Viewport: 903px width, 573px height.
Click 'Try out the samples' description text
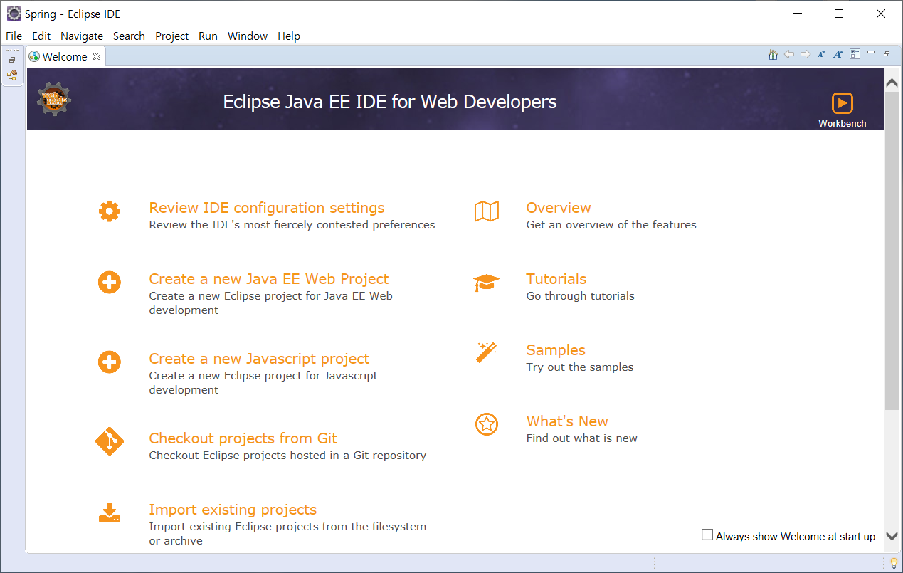[580, 367]
